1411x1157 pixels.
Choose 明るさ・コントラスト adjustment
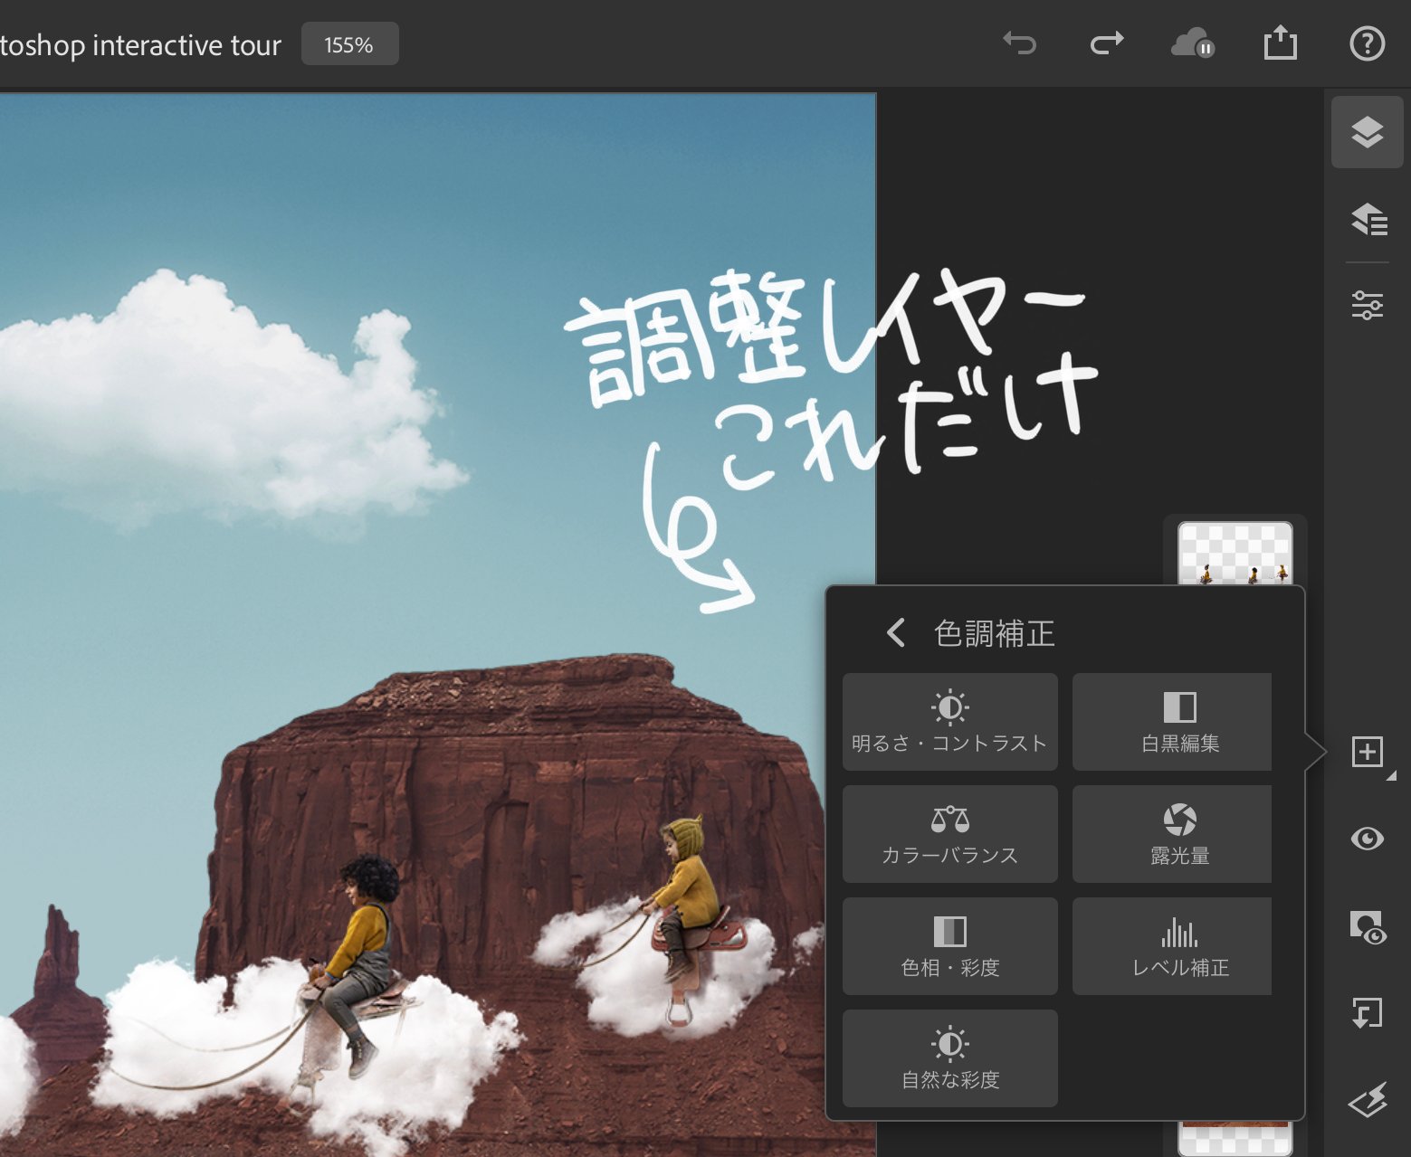click(x=949, y=722)
